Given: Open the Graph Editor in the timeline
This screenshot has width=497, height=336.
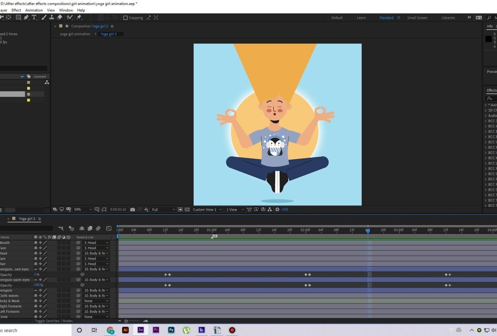Looking at the screenshot, I should (109, 228).
